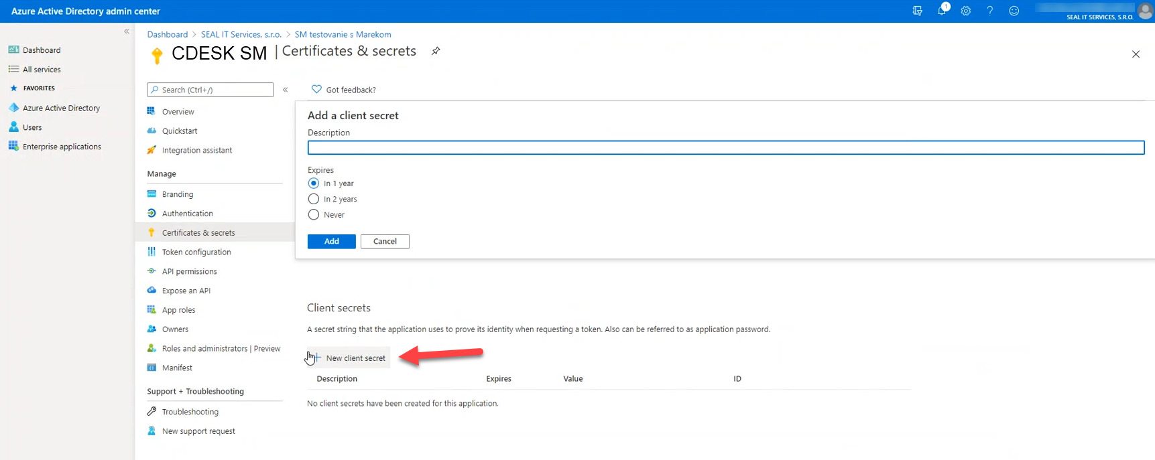Focus the Search (Ctrl+/) box
The image size is (1155, 460).
[210, 90]
